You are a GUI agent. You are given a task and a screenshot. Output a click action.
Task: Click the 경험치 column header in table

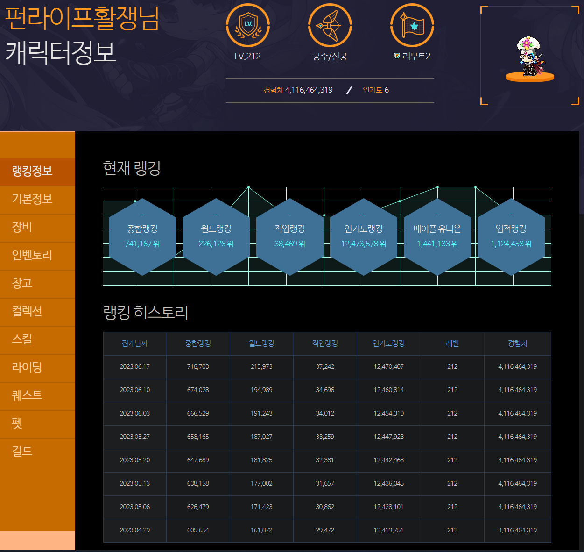[517, 344]
